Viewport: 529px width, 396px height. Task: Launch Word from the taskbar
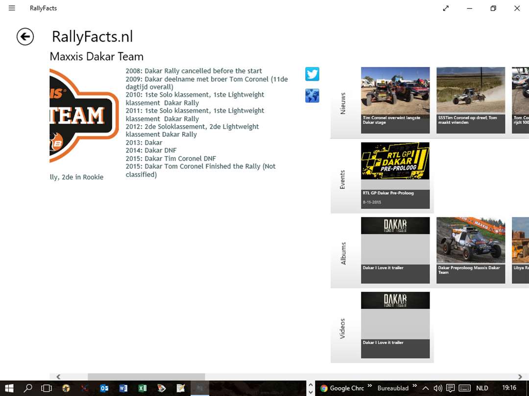[123, 388]
